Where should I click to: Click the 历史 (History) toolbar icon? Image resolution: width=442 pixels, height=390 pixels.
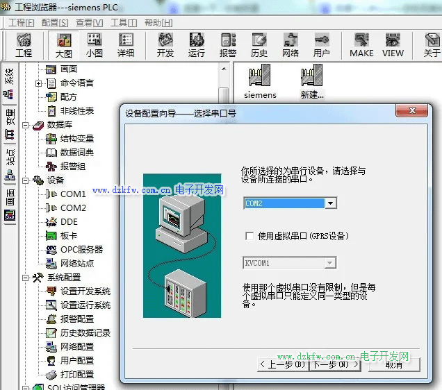point(259,45)
